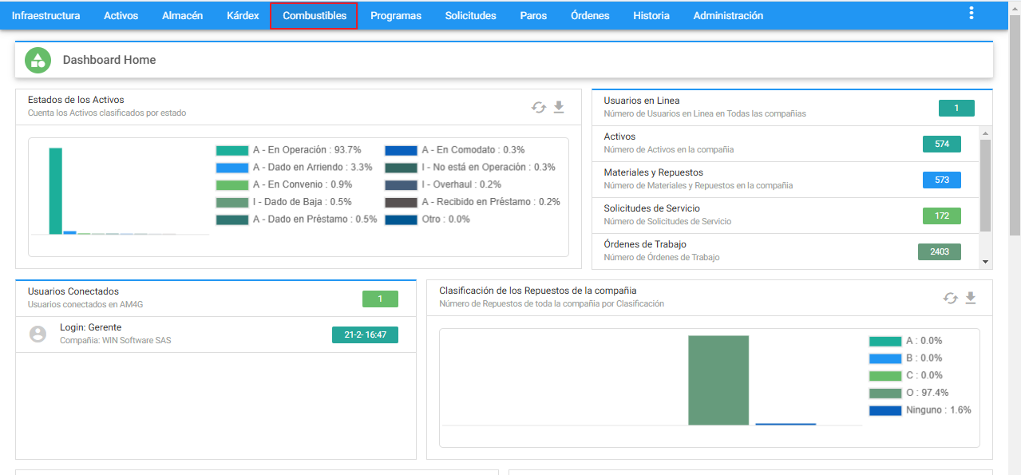Click the A - Recibido en Préstamo swatch

click(401, 202)
